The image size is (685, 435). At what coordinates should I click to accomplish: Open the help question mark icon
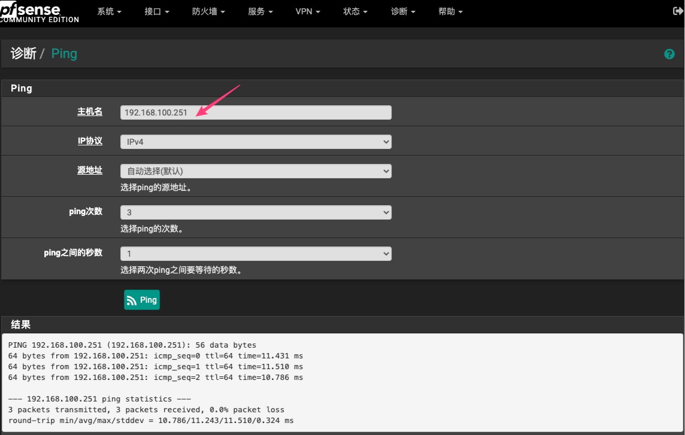coord(669,54)
